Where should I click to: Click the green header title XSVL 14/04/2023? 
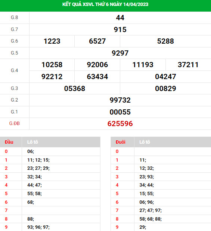[x=105, y=4]
